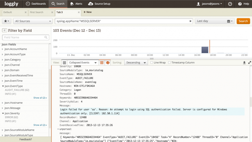Click the magnifier in Field Name box
Viewport: 252px width, 142px height.
click(46, 37)
